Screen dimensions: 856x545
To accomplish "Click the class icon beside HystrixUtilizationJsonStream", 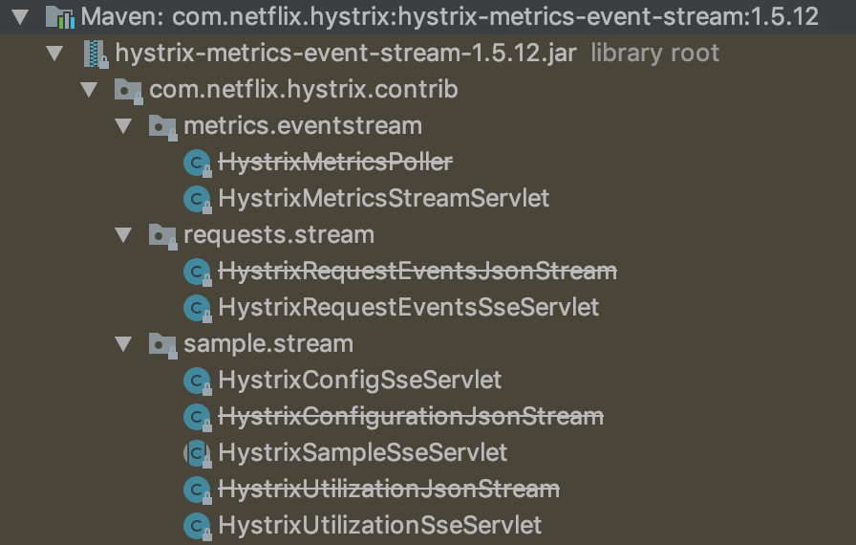I will point(197,490).
